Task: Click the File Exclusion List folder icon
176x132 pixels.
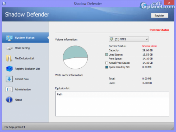Action: click(10, 58)
